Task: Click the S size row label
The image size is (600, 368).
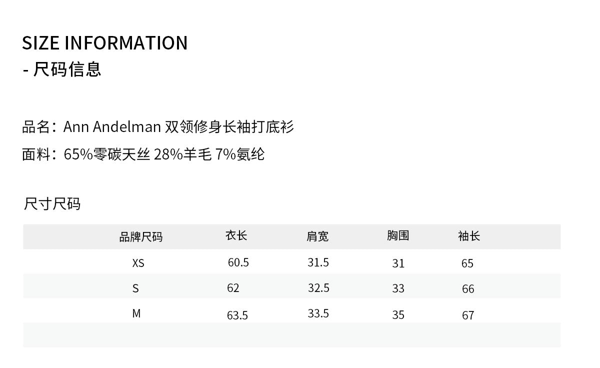Action: coord(135,288)
